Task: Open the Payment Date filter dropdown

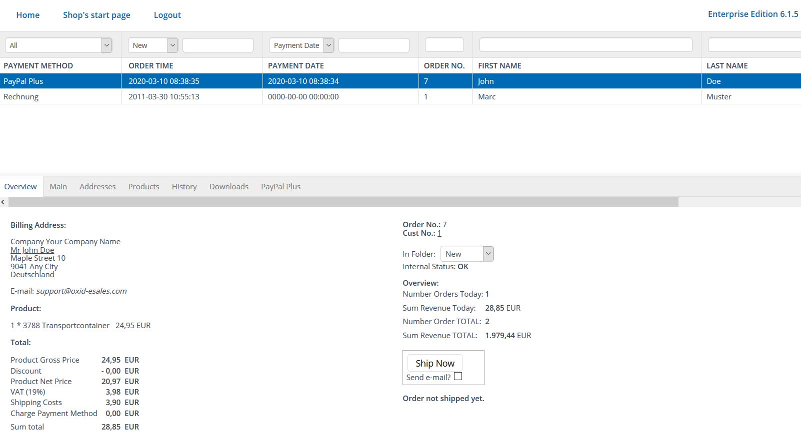Action: pyautogui.click(x=301, y=45)
